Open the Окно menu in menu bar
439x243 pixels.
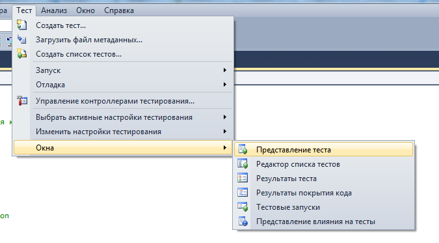pos(85,10)
